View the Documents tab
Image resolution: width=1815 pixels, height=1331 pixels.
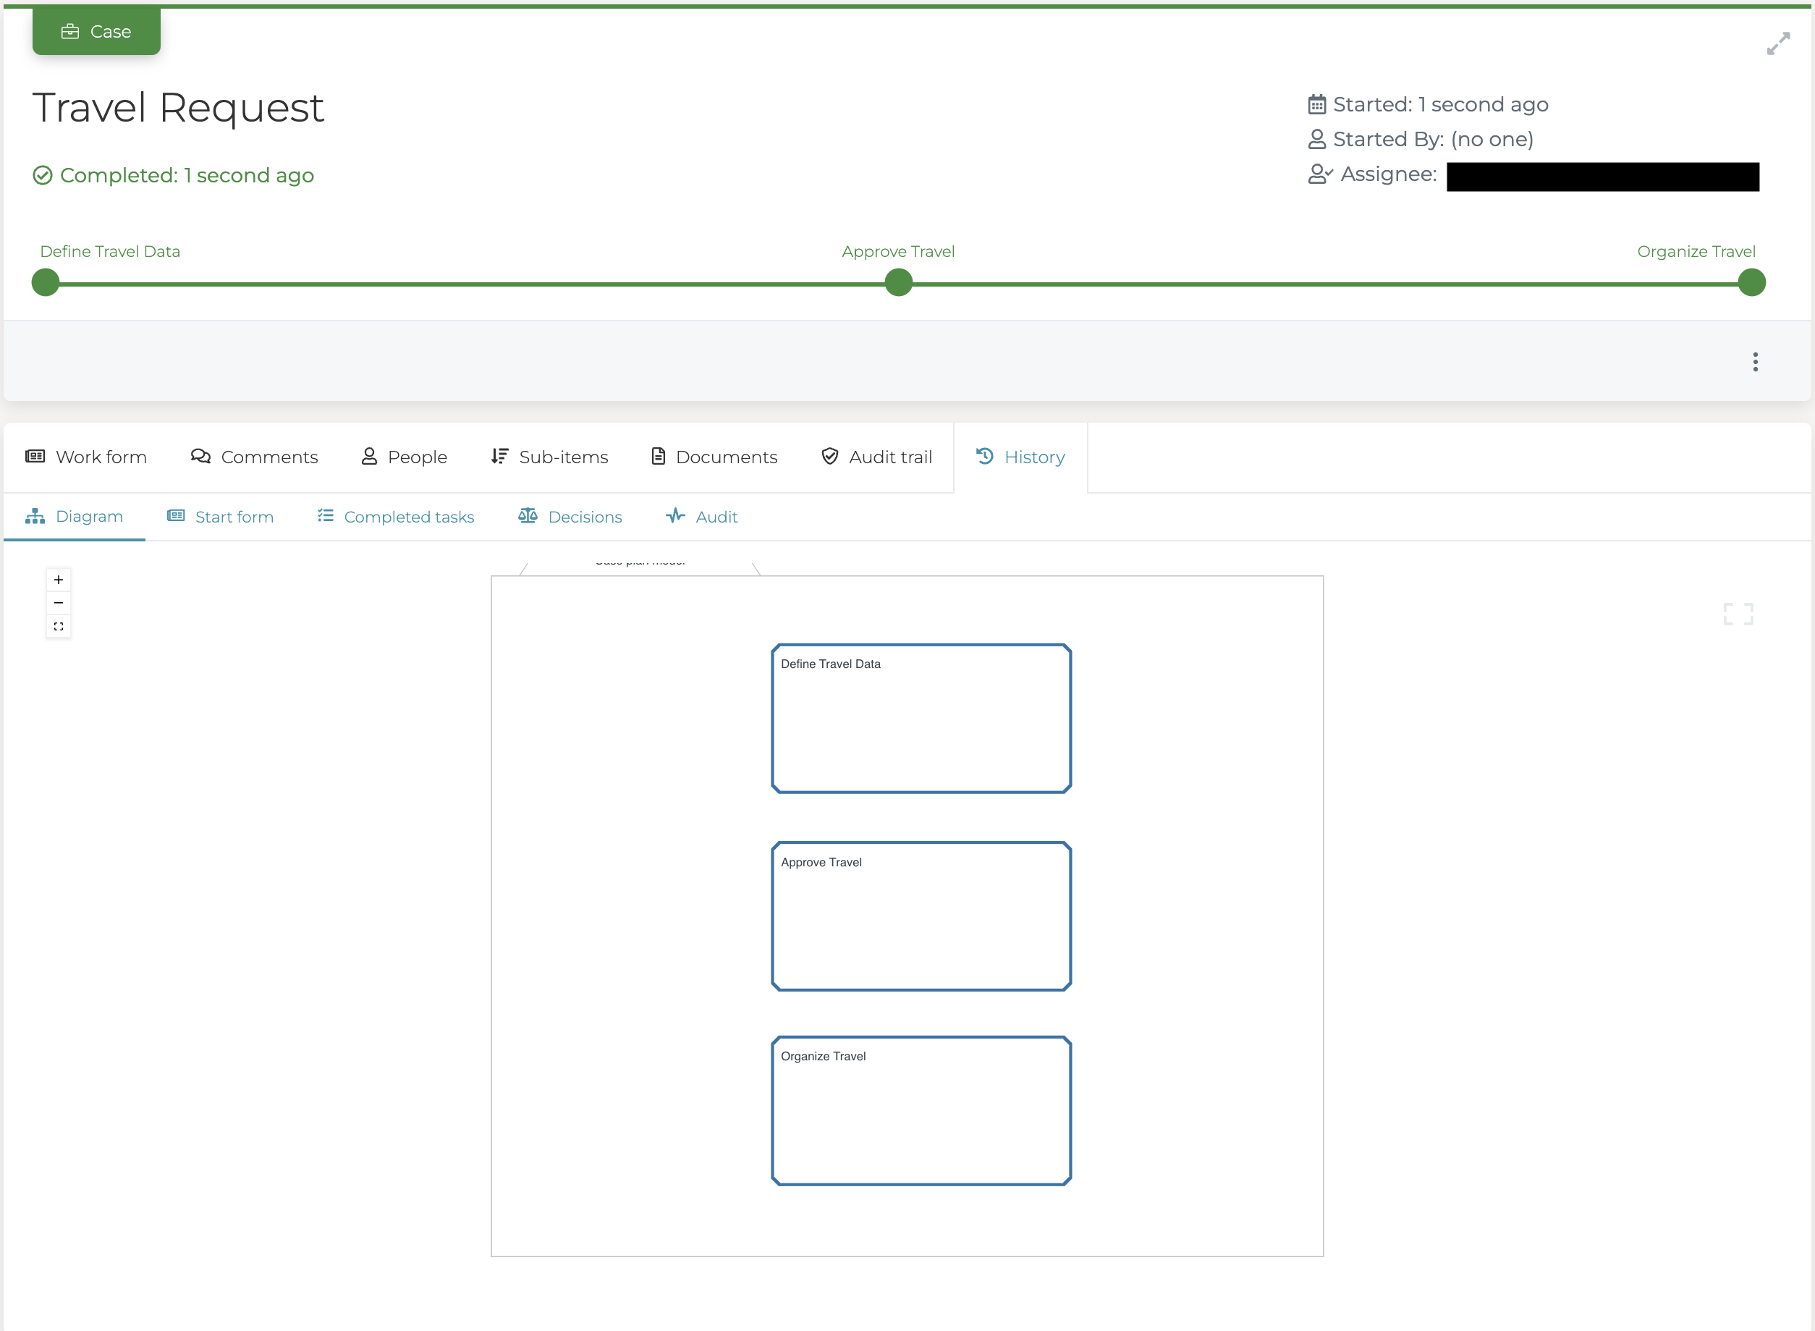[x=714, y=457]
